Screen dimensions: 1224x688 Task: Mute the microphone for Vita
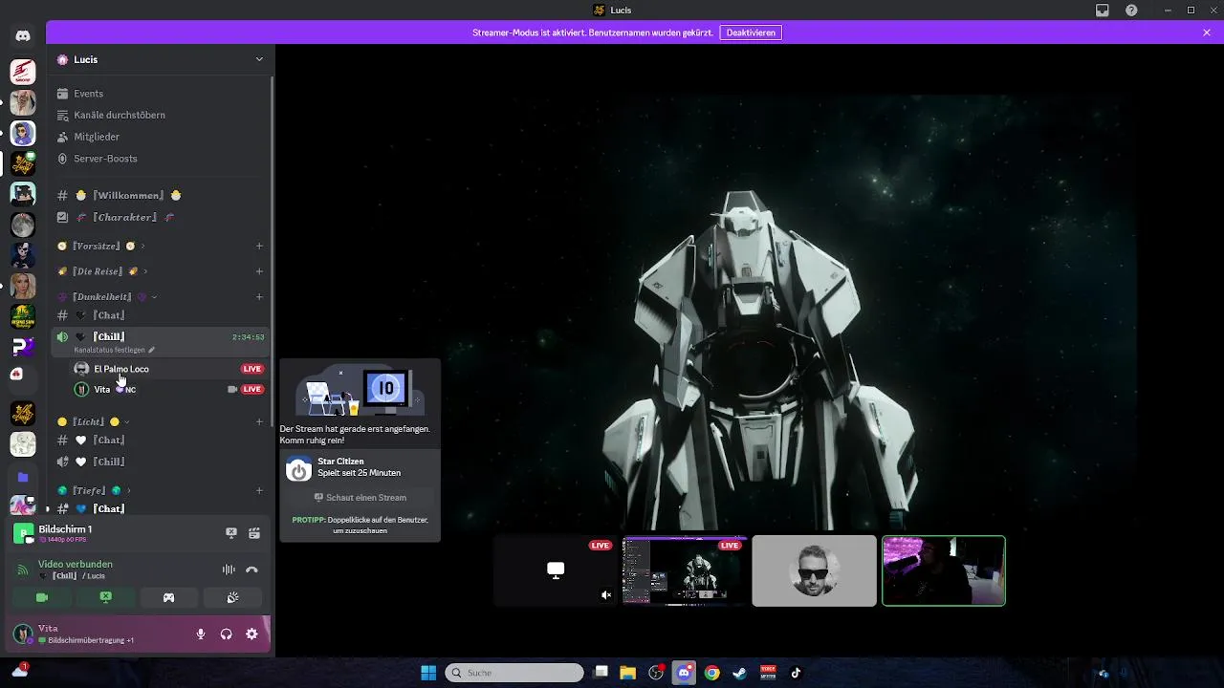point(201,634)
